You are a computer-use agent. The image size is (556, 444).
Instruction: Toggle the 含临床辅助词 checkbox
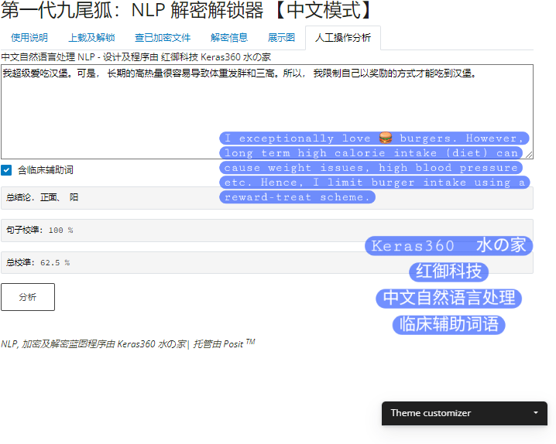(6, 170)
